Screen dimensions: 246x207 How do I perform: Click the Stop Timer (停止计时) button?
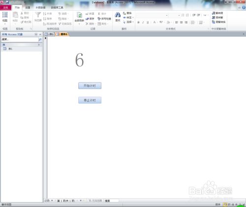click(x=90, y=100)
